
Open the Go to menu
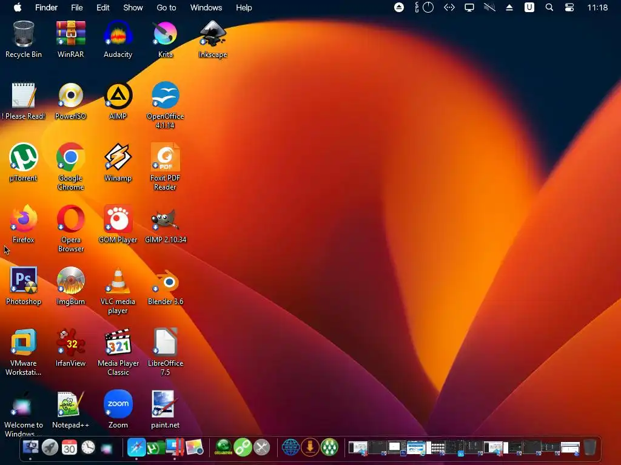coord(166,7)
